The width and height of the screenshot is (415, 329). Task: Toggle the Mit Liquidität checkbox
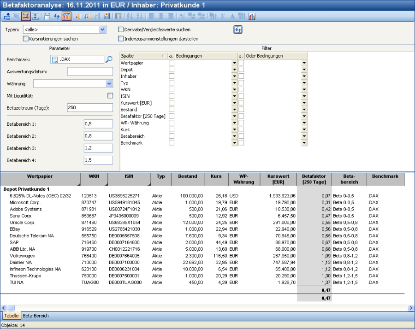point(110,95)
